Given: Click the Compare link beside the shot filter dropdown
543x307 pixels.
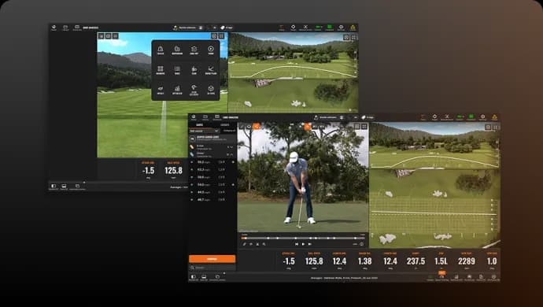Looking at the screenshot, I should (x=229, y=131).
